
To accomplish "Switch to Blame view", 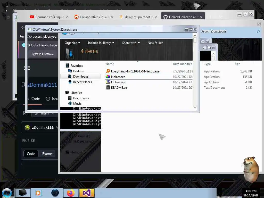I will (x=47, y=154).
